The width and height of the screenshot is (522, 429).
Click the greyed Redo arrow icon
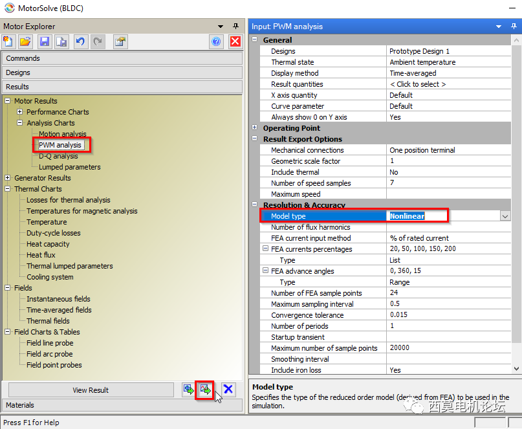click(98, 41)
